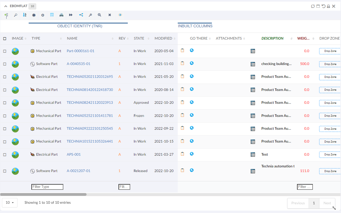Click the OBJECT IDENTITY (TNR) column group
This screenshot has width=341, height=213.
[80, 26]
